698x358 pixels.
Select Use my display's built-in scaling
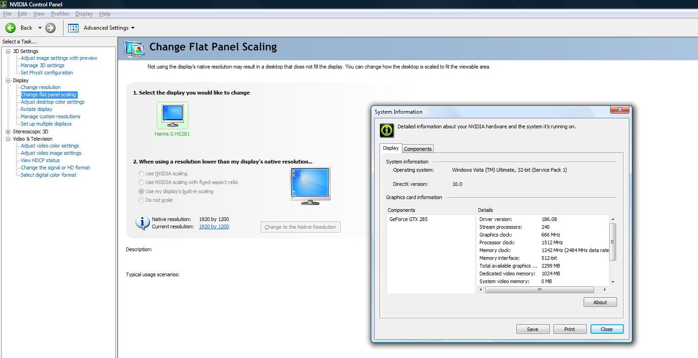[141, 191]
